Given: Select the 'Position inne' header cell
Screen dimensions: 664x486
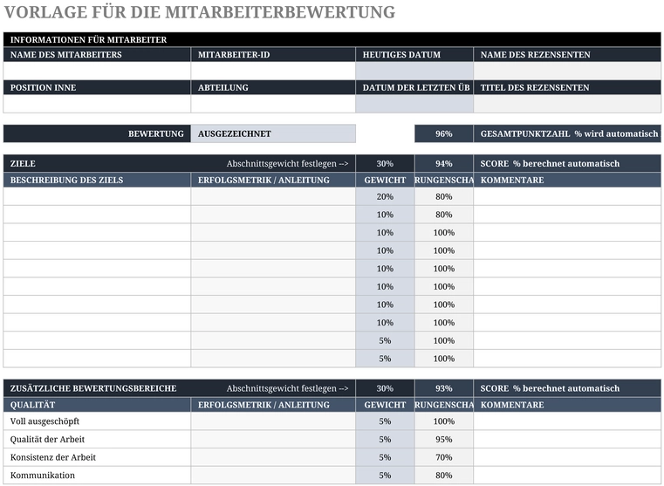Looking at the screenshot, I should [x=97, y=87].
